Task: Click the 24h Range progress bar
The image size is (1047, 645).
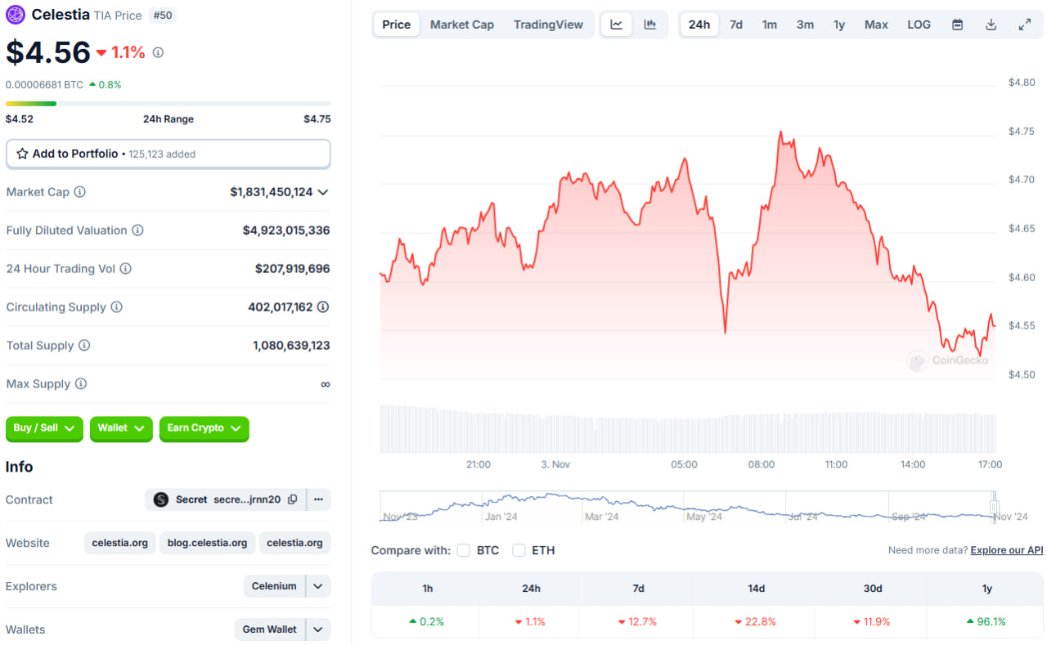Action: tap(169, 104)
